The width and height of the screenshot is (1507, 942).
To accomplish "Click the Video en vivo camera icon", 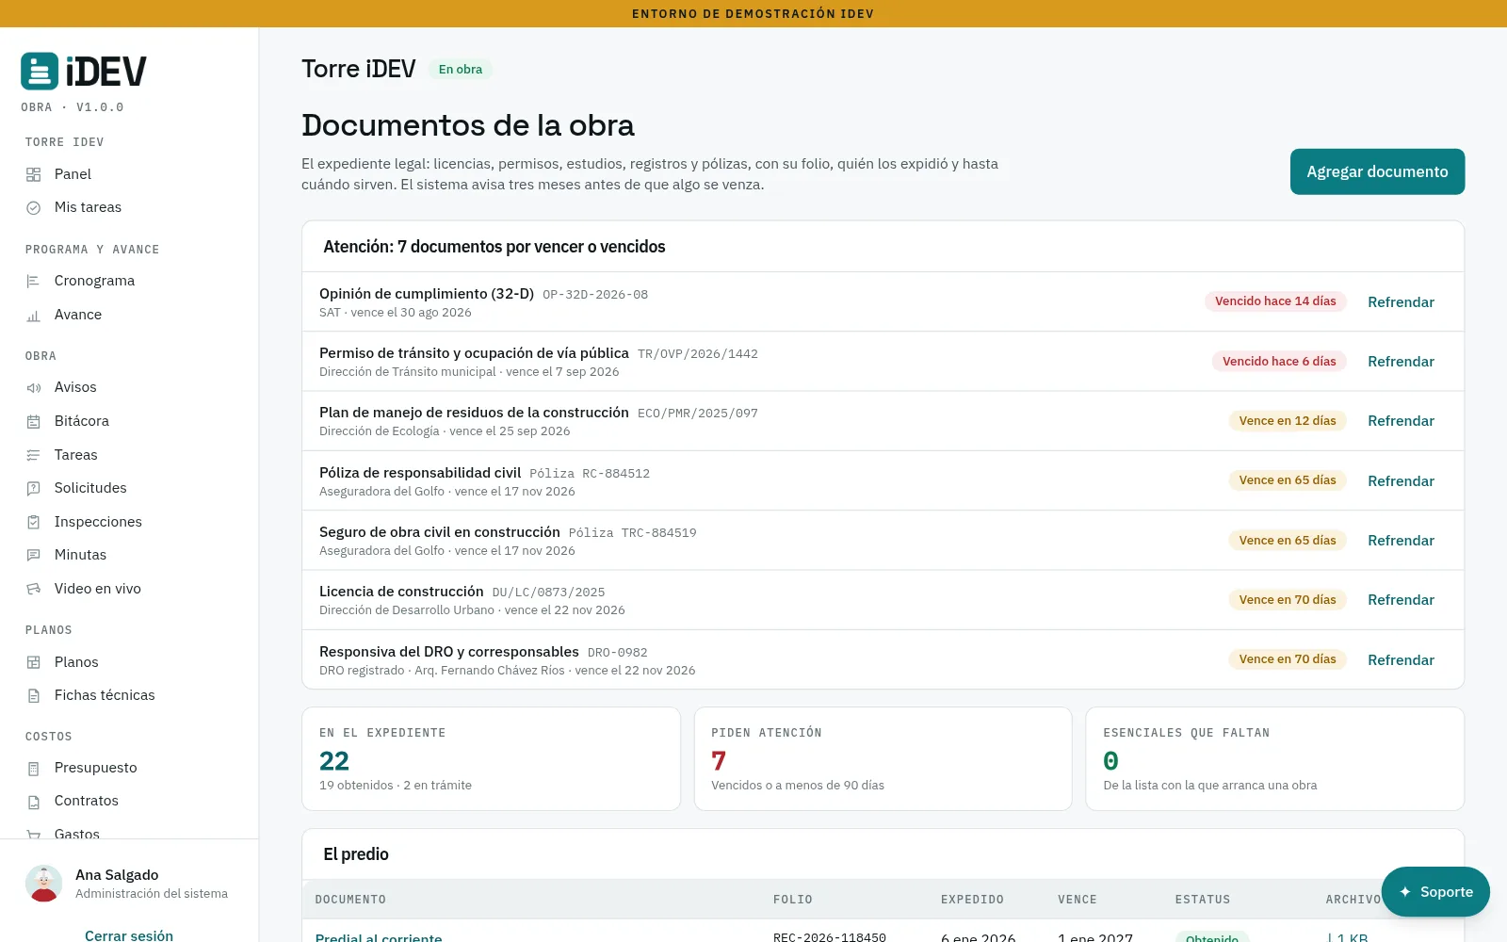I will tap(34, 589).
